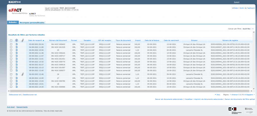Image resolution: width=257 pixels, height=116 pixels.
Task: Check the box for invoice INV-AOC-001529
Action: coord(11,47)
